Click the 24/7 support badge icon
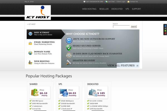Screen dimensions: 167x111 (x=69, y=41)
